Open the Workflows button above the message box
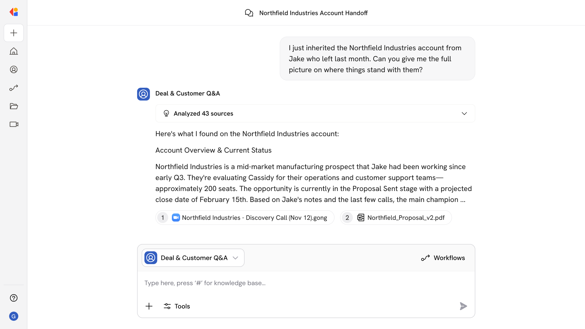Image resolution: width=585 pixels, height=329 pixels. point(443,257)
